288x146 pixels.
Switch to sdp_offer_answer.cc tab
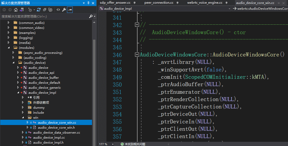[x=115, y=3]
